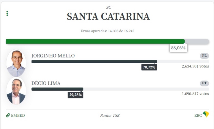This screenshot has height=129, width=214.
Task: Click Décio Lima's portrait photo
Action: (x=16, y=91)
